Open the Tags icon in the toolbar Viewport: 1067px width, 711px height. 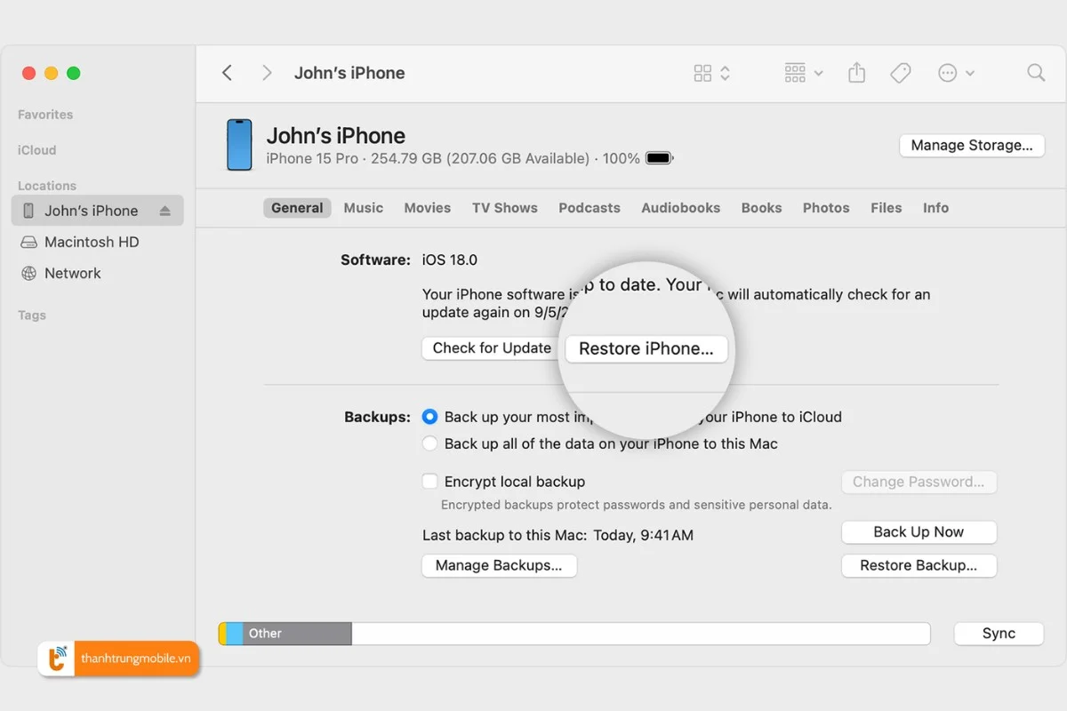coord(901,73)
